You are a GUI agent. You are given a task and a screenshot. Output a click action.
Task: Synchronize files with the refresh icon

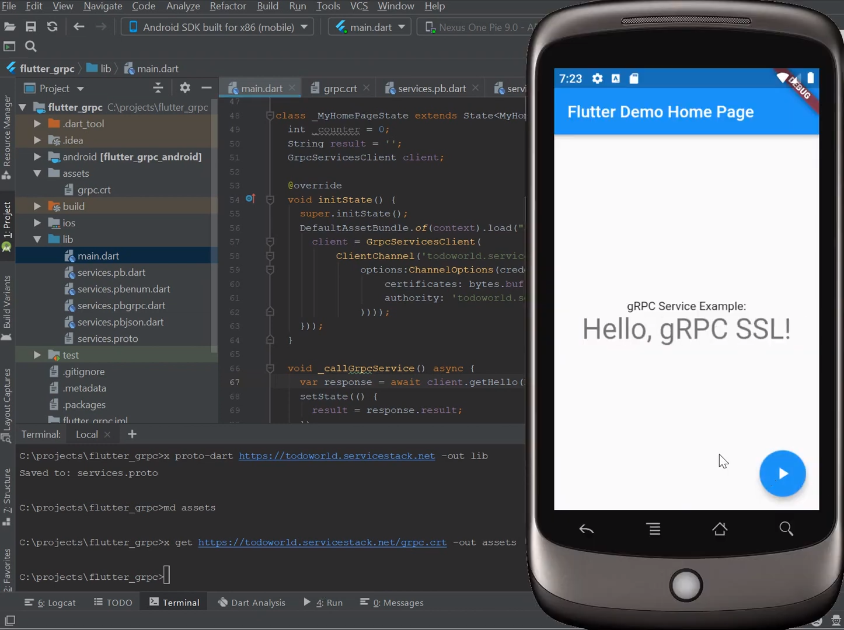point(53,27)
